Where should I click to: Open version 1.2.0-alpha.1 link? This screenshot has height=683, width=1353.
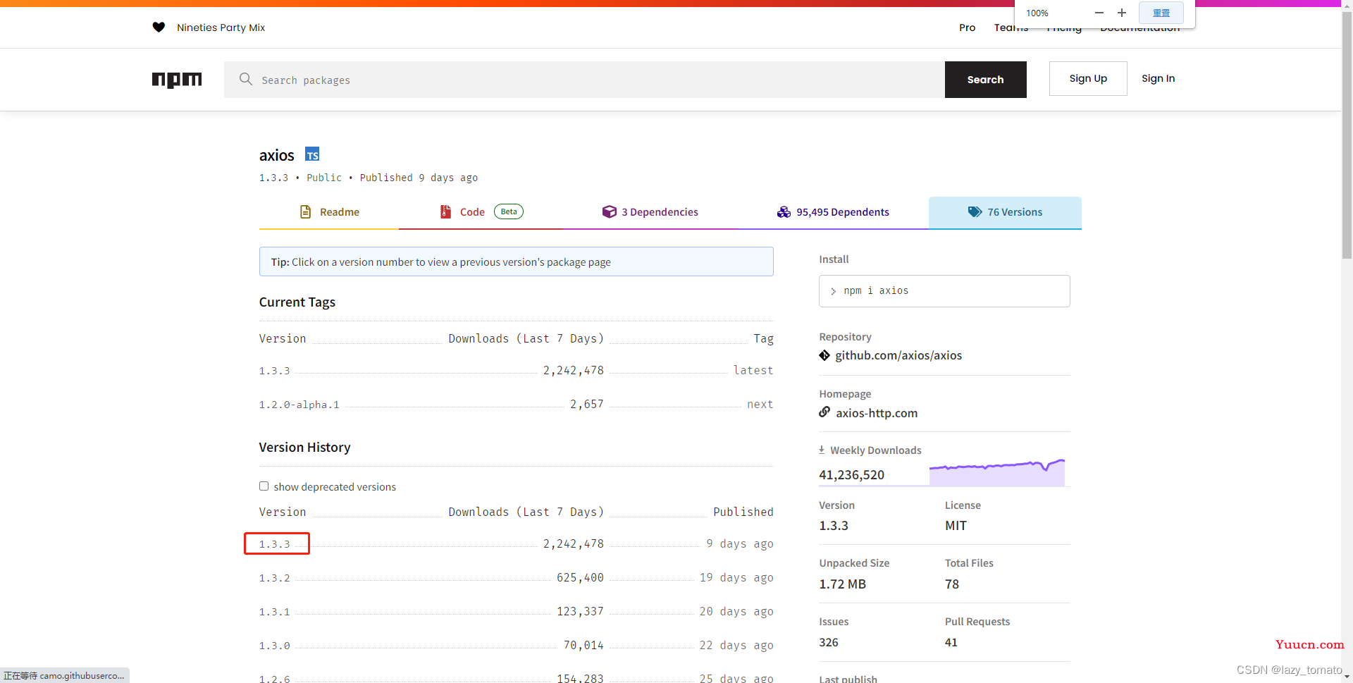click(299, 405)
